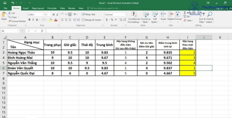Click the Save icon in title bar
Screen dimensions: 232x118
tap(5, 3)
